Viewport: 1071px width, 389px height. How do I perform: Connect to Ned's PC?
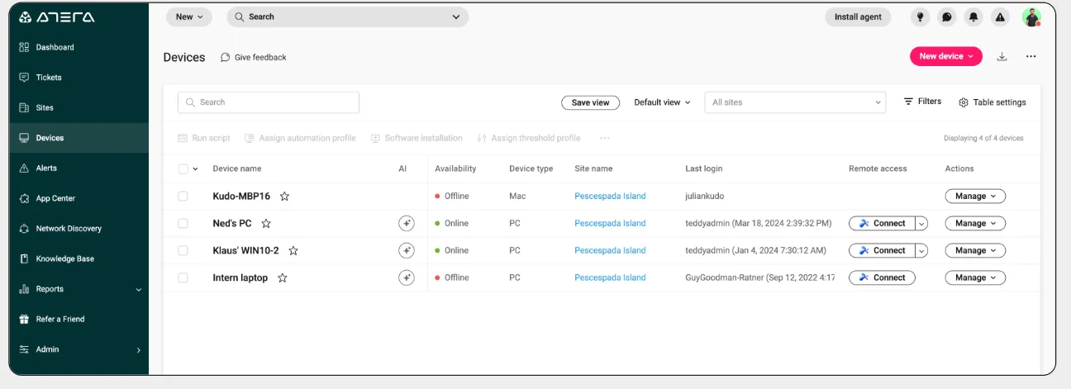click(x=882, y=224)
